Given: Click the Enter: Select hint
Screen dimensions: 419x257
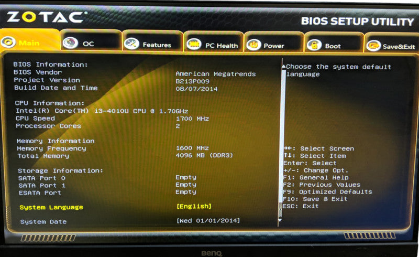Looking at the screenshot, I should click(x=310, y=163).
